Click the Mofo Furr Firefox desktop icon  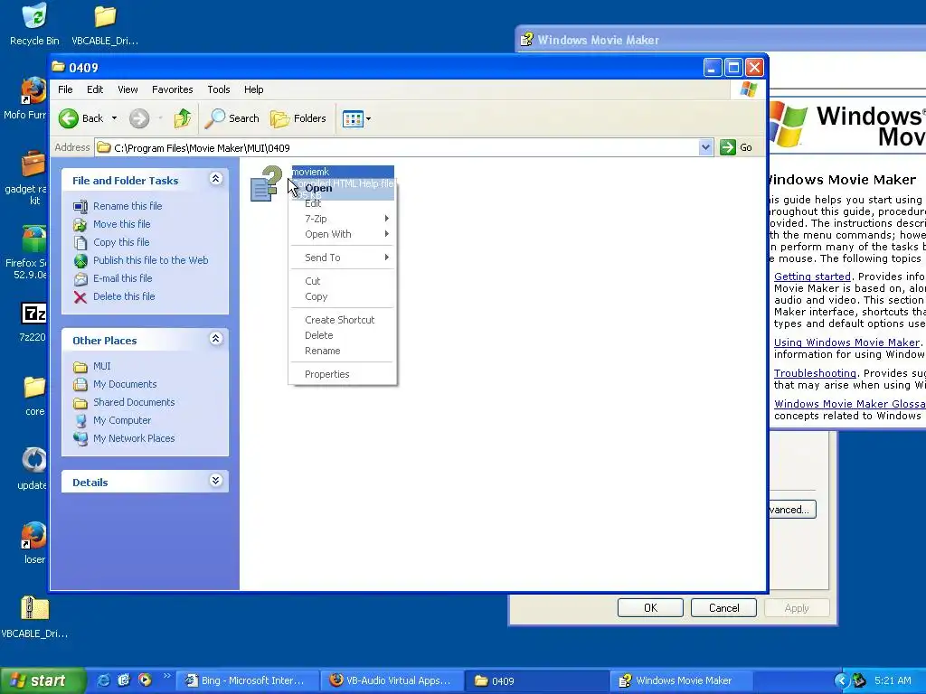click(33, 90)
